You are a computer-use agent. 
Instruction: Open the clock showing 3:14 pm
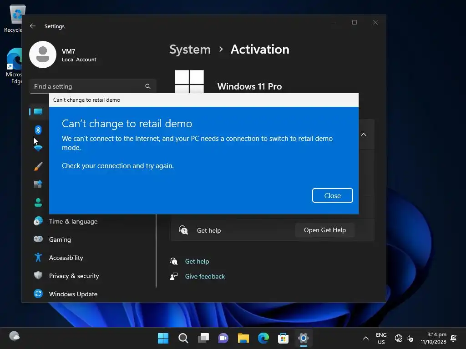coord(433,338)
